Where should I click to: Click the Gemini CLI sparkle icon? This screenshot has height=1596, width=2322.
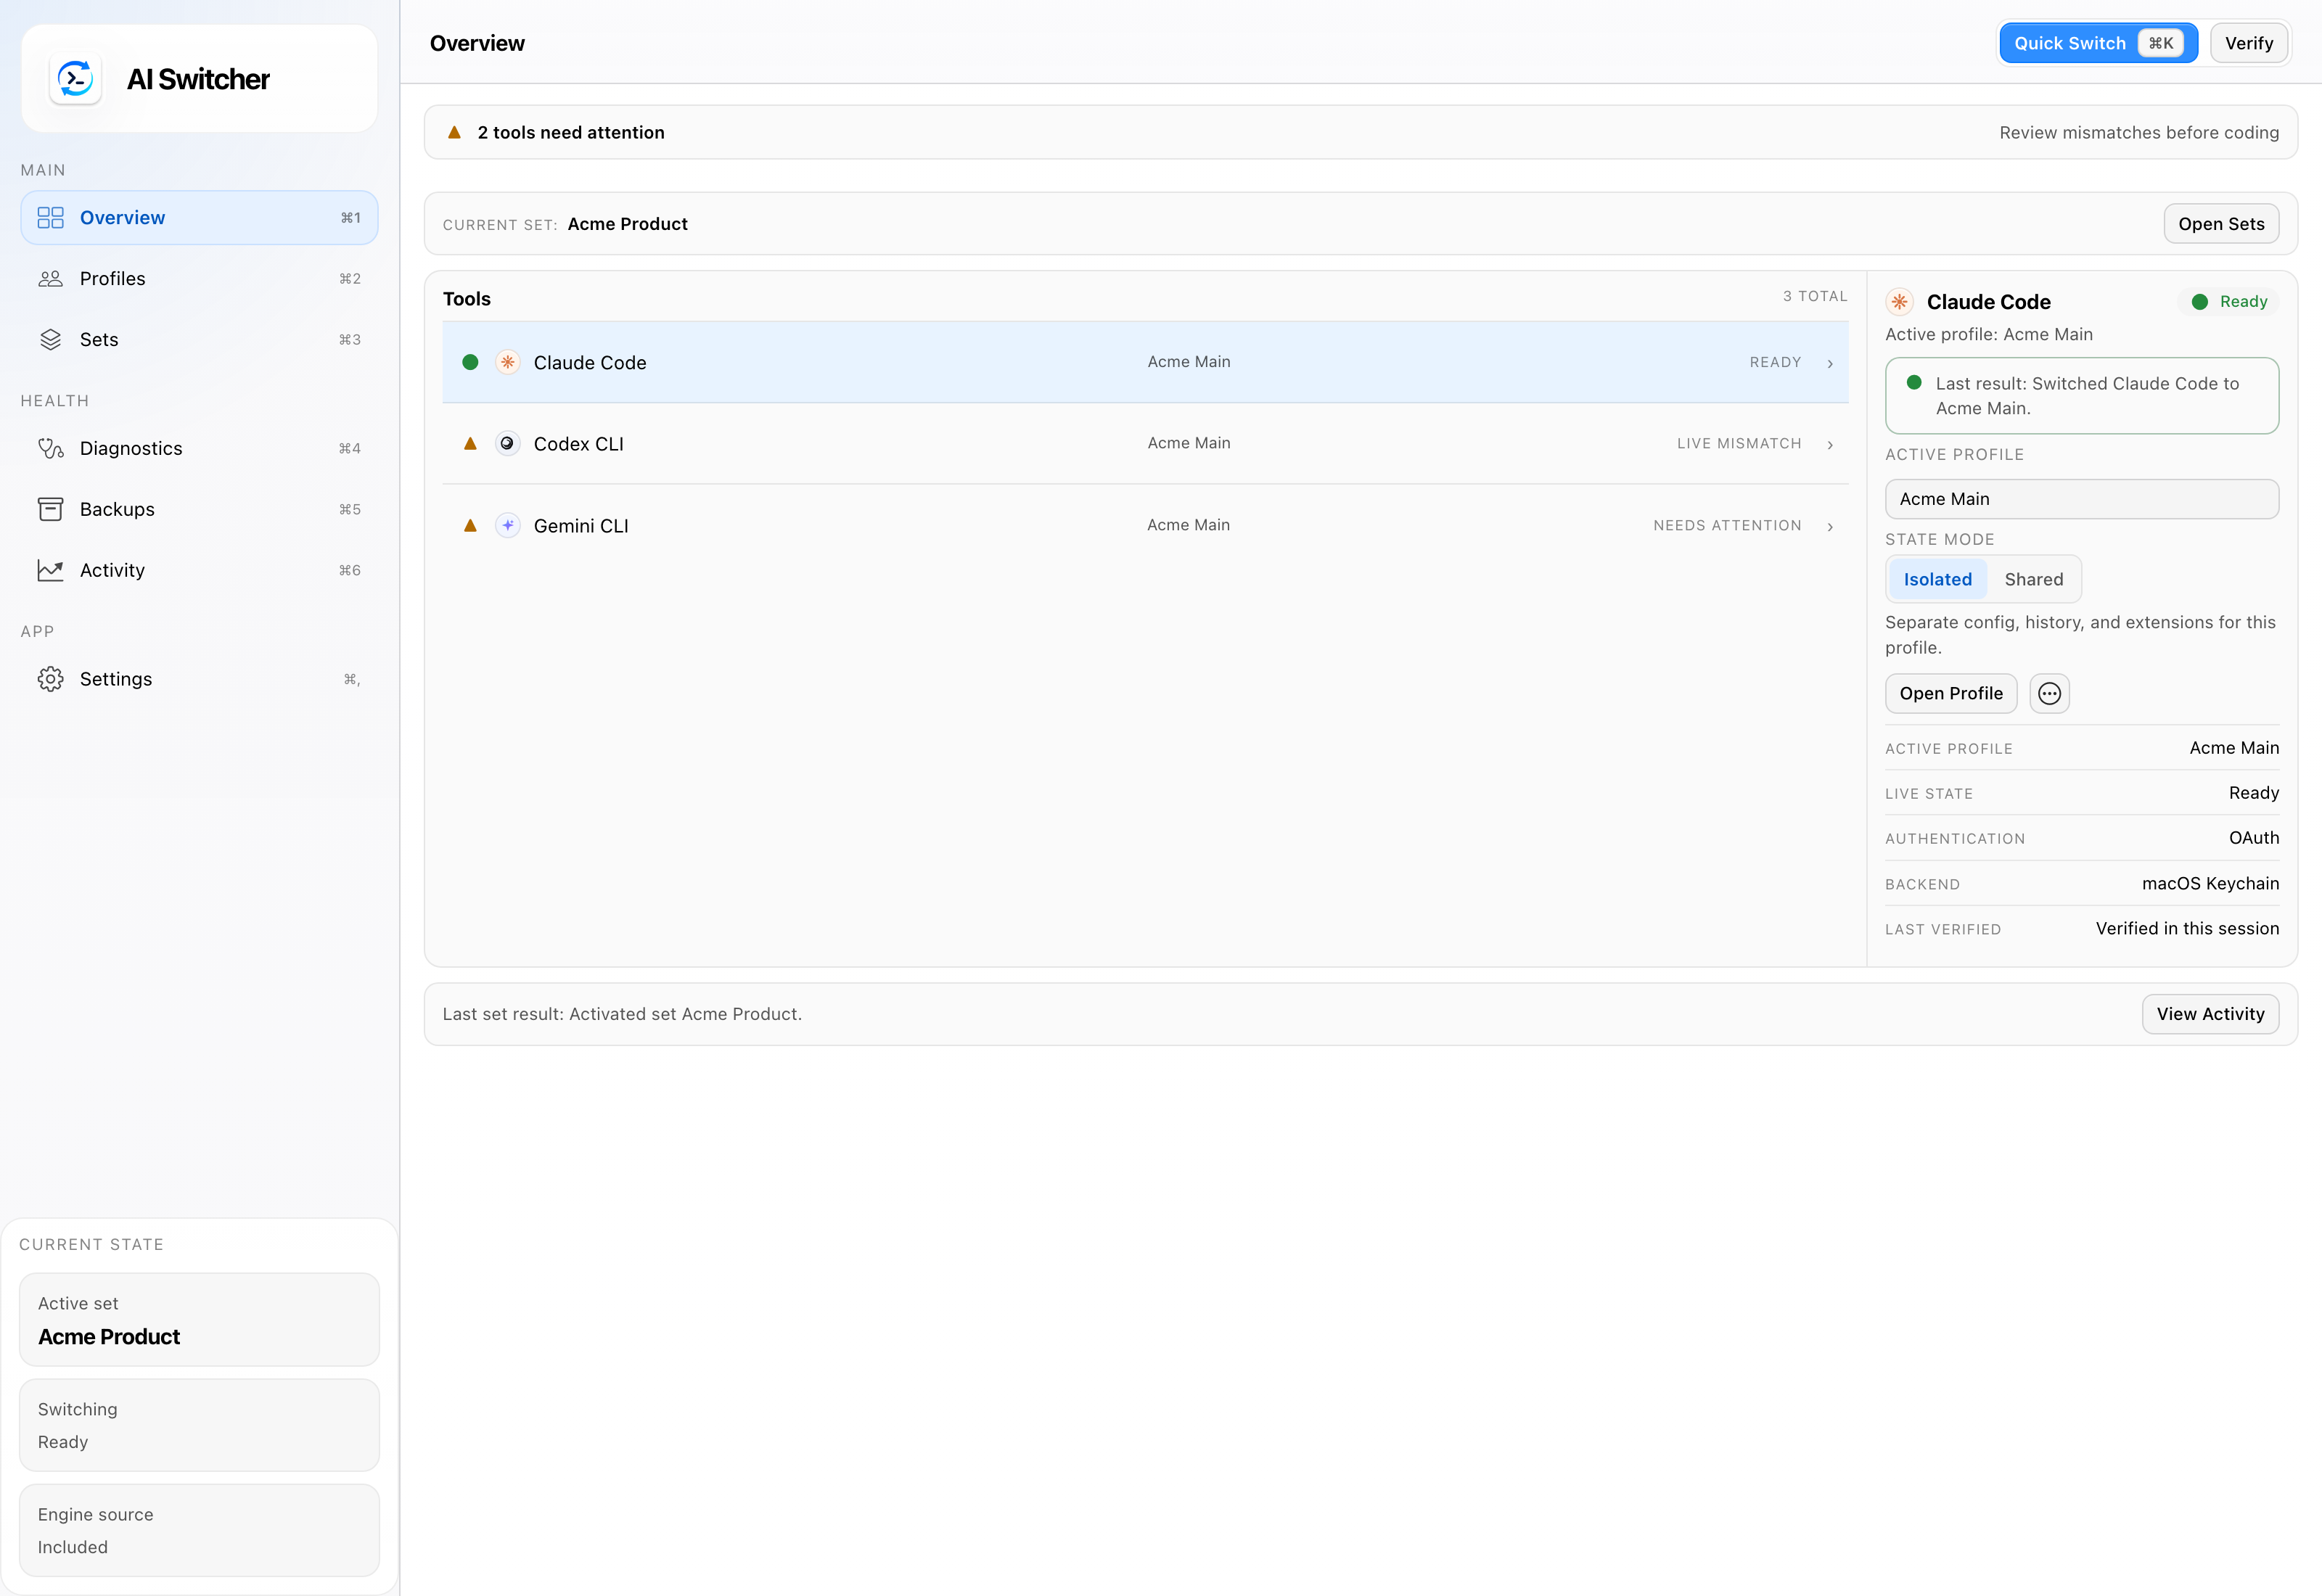point(508,525)
